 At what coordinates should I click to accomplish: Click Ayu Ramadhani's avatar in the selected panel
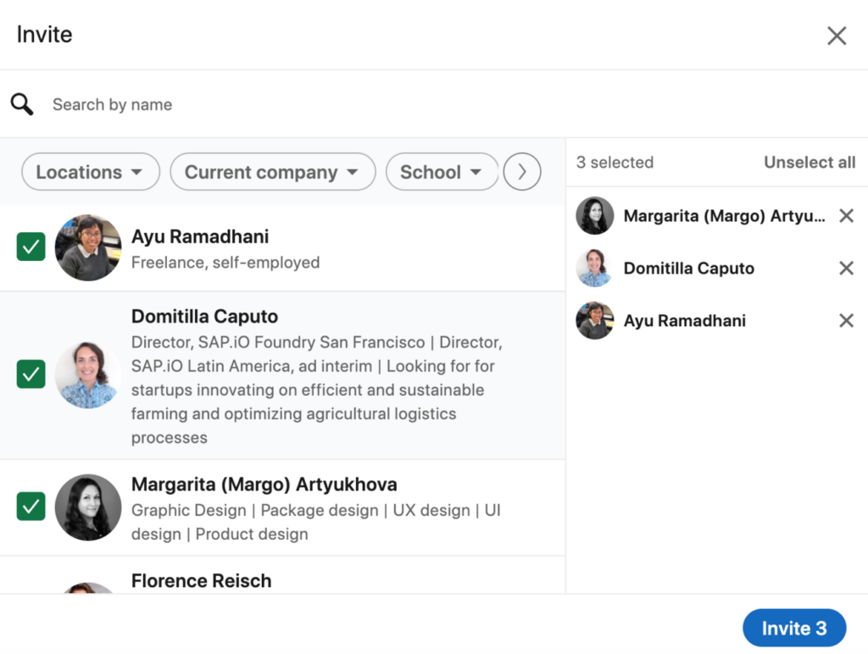tap(595, 320)
